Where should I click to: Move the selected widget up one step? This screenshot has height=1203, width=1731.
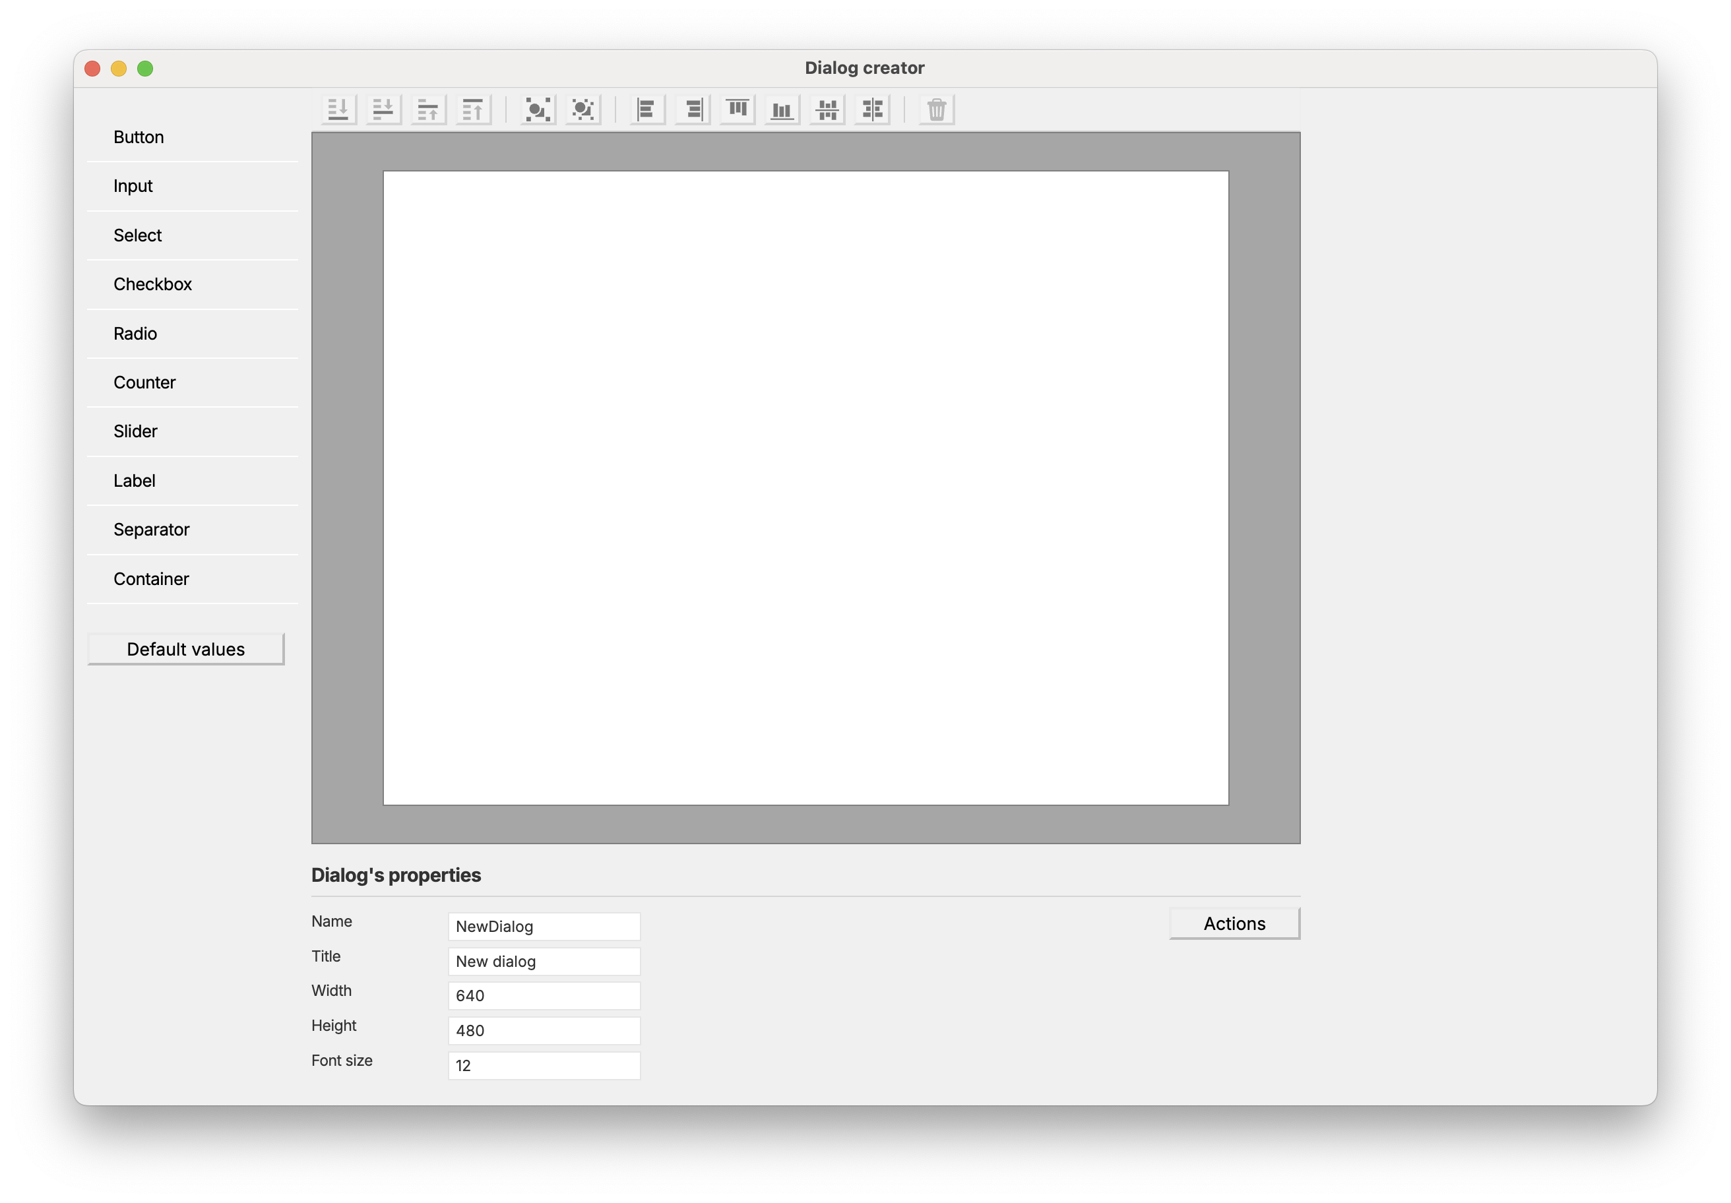428,109
